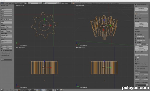Screen dimensions: 150x91
Task: Open the File menu
Action: pyautogui.click(x=7, y=3)
